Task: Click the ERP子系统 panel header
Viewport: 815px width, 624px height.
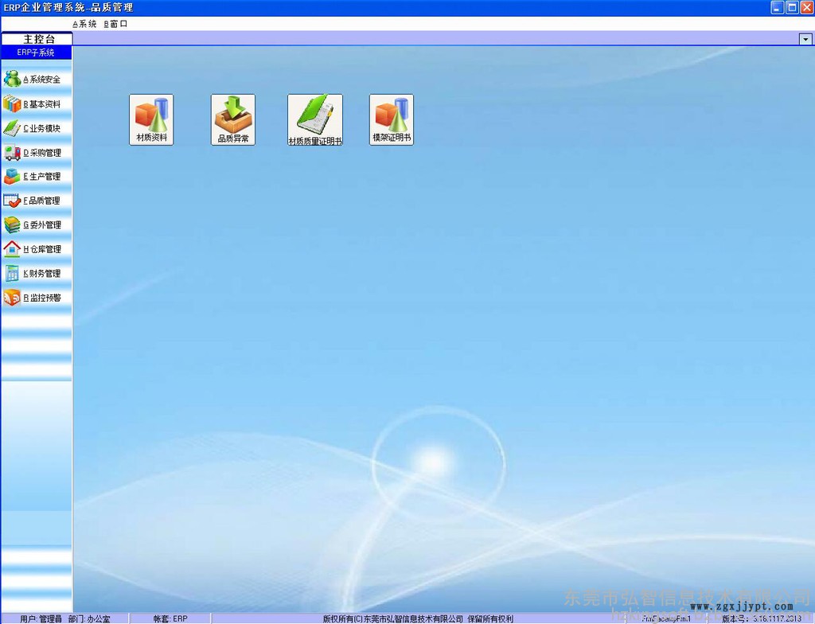Action: click(36, 53)
